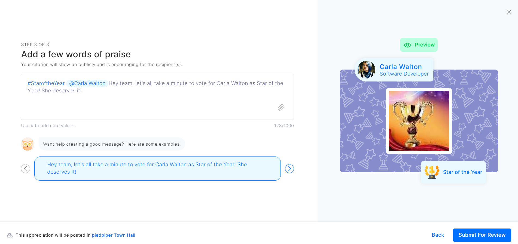Screen dimensions: 518x244
Task: Click the help prompt message bubble
Action: click(x=112, y=144)
